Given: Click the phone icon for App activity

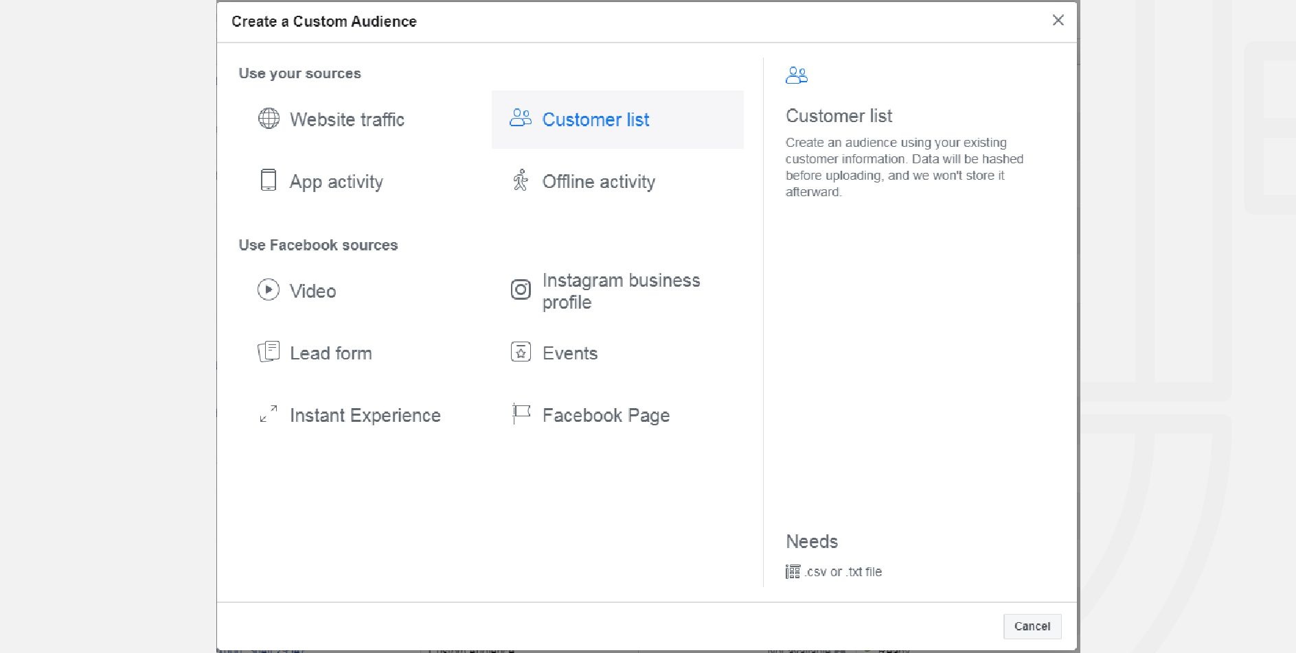Looking at the screenshot, I should pyautogui.click(x=269, y=180).
